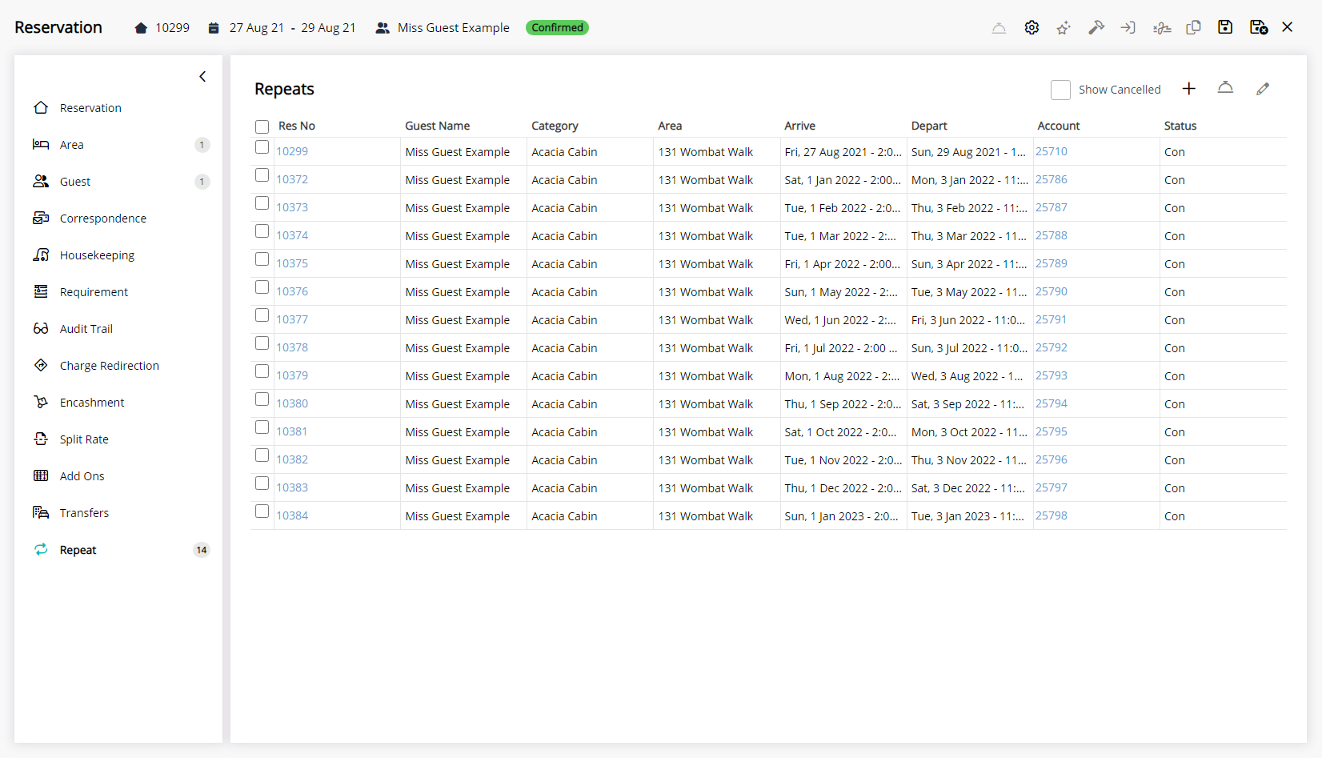Click the Depart column header
1322x758 pixels.
929,126
